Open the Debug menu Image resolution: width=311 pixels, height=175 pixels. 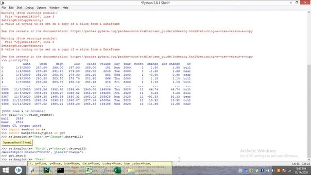pyautogui.click(x=29, y=8)
